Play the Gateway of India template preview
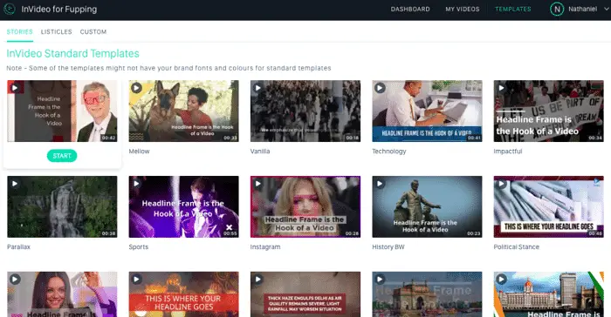Image resolution: width=611 pixels, height=317 pixels. 380,279
